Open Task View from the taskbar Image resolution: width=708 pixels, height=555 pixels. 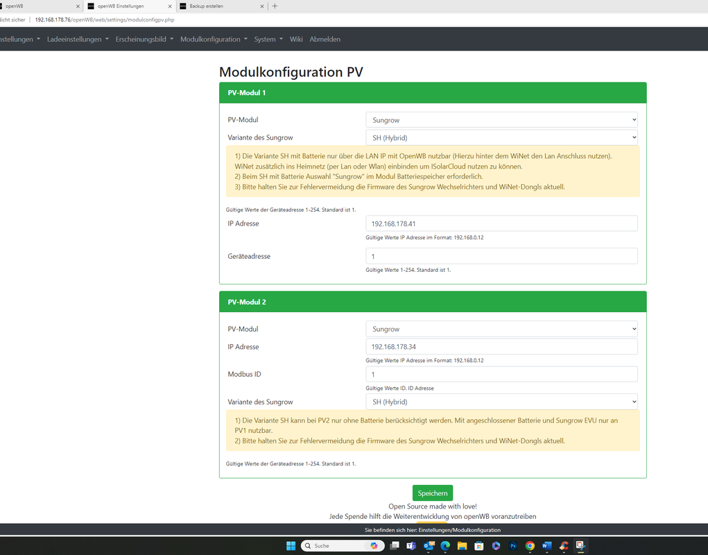click(x=395, y=545)
